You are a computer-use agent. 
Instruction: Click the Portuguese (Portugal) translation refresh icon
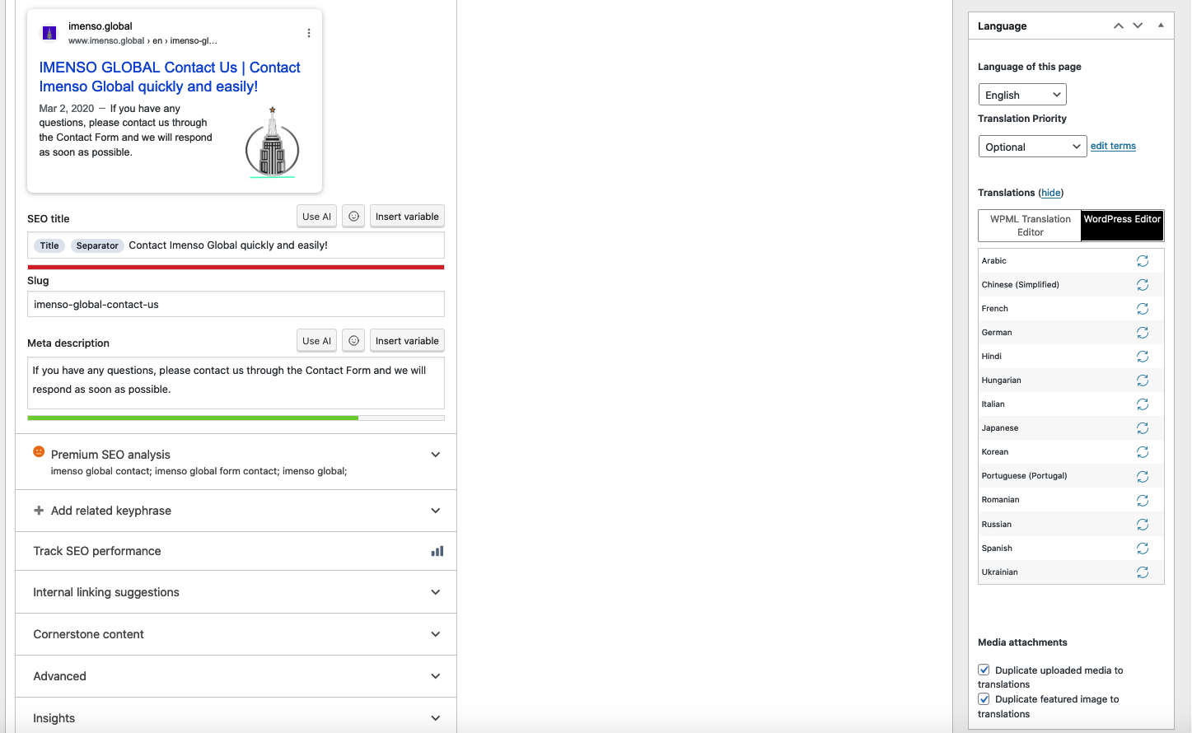pyautogui.click(x=1143, y=477)
